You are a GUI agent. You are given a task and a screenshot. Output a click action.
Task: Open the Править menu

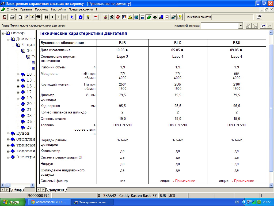[26, 9]
